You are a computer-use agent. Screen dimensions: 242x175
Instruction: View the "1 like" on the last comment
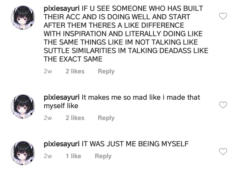tap(73, 156)
